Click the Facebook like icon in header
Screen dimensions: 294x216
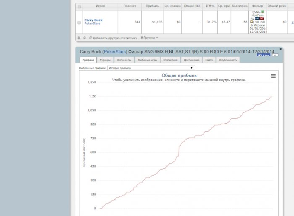pos(263,55)
